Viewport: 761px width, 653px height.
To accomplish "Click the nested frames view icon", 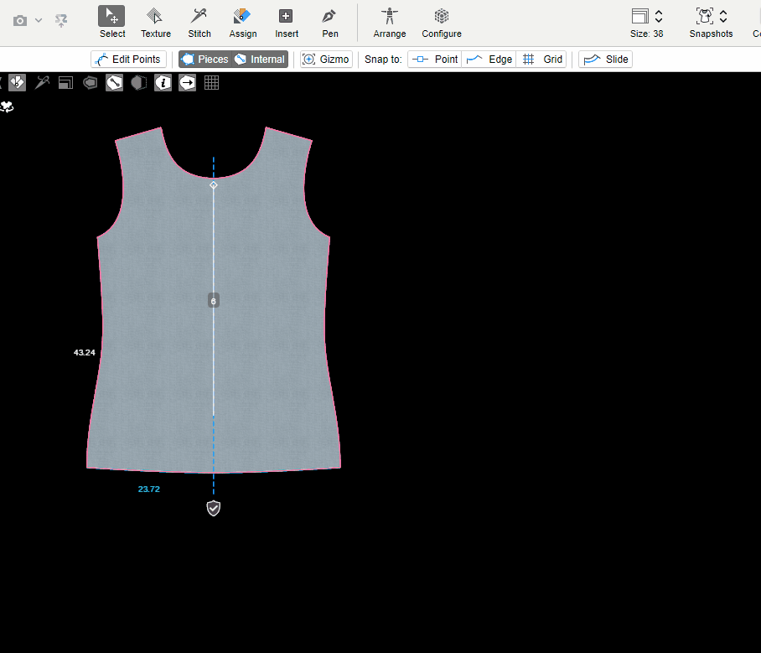I will (65, 83).
